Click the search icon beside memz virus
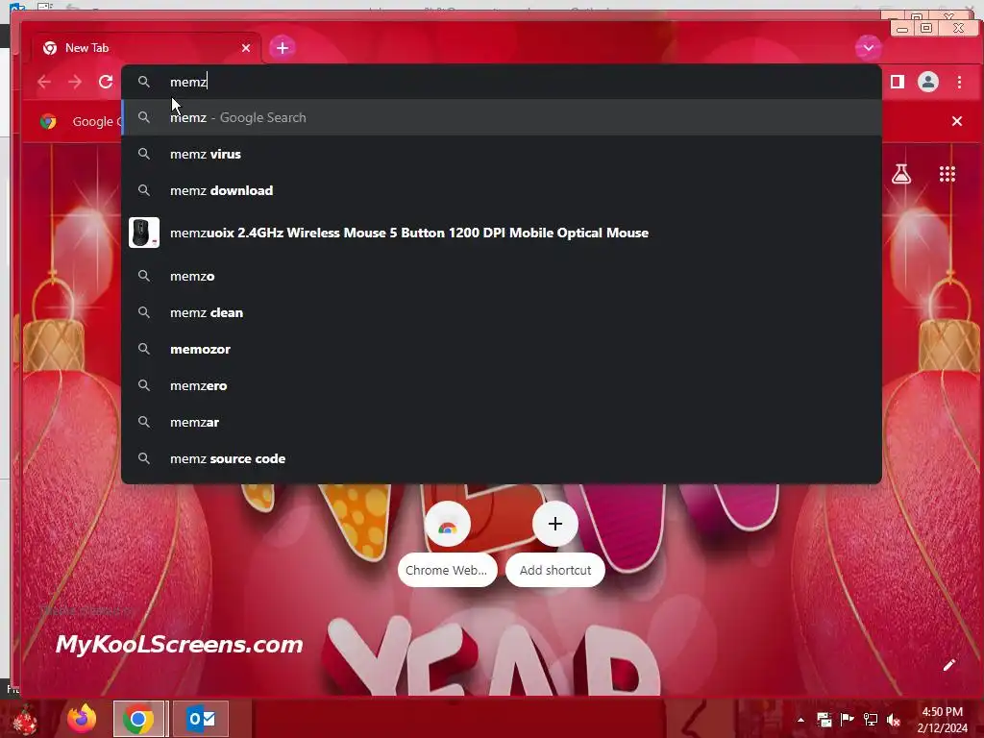This screenshot has height=738, width=984. click(144, 154)
